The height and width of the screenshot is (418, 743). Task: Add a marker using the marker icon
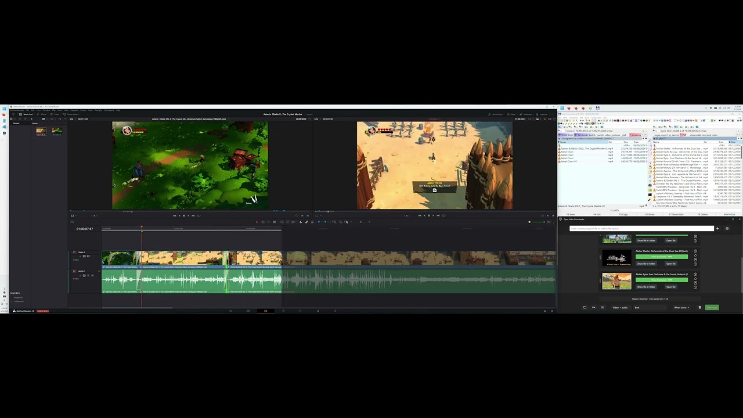tap(325, 222)
